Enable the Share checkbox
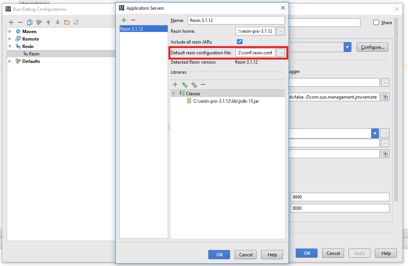Screen dimensions: 408x266 tap(376, 23)
